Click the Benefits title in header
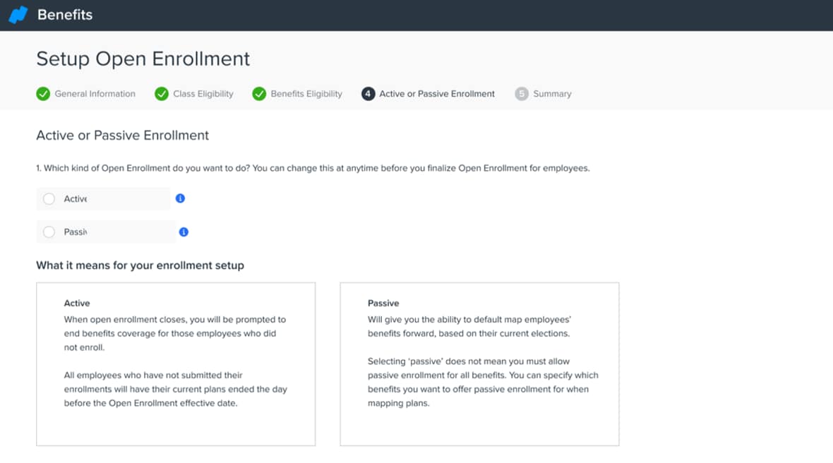Viewport: 833px width, 463px height. pos(65,15)
